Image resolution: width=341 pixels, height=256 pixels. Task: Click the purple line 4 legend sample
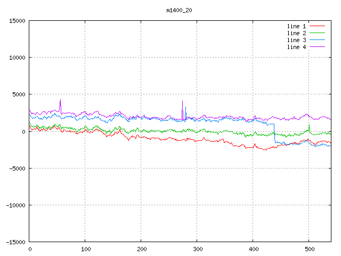click(317, 47)
